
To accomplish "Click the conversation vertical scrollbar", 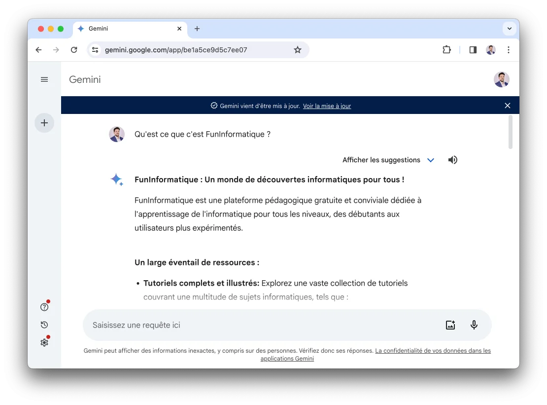I will tap(510, 132).
